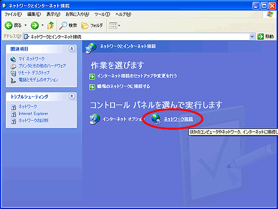Open the ネットワーク troubleshooting link
This screenshot has height=209, width=278.
(28, 106)
